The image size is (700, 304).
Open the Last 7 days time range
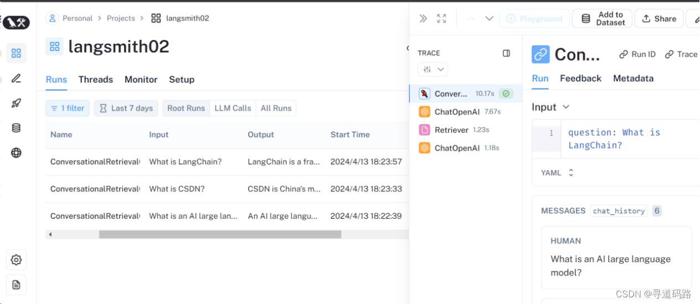tap(126, 108)
